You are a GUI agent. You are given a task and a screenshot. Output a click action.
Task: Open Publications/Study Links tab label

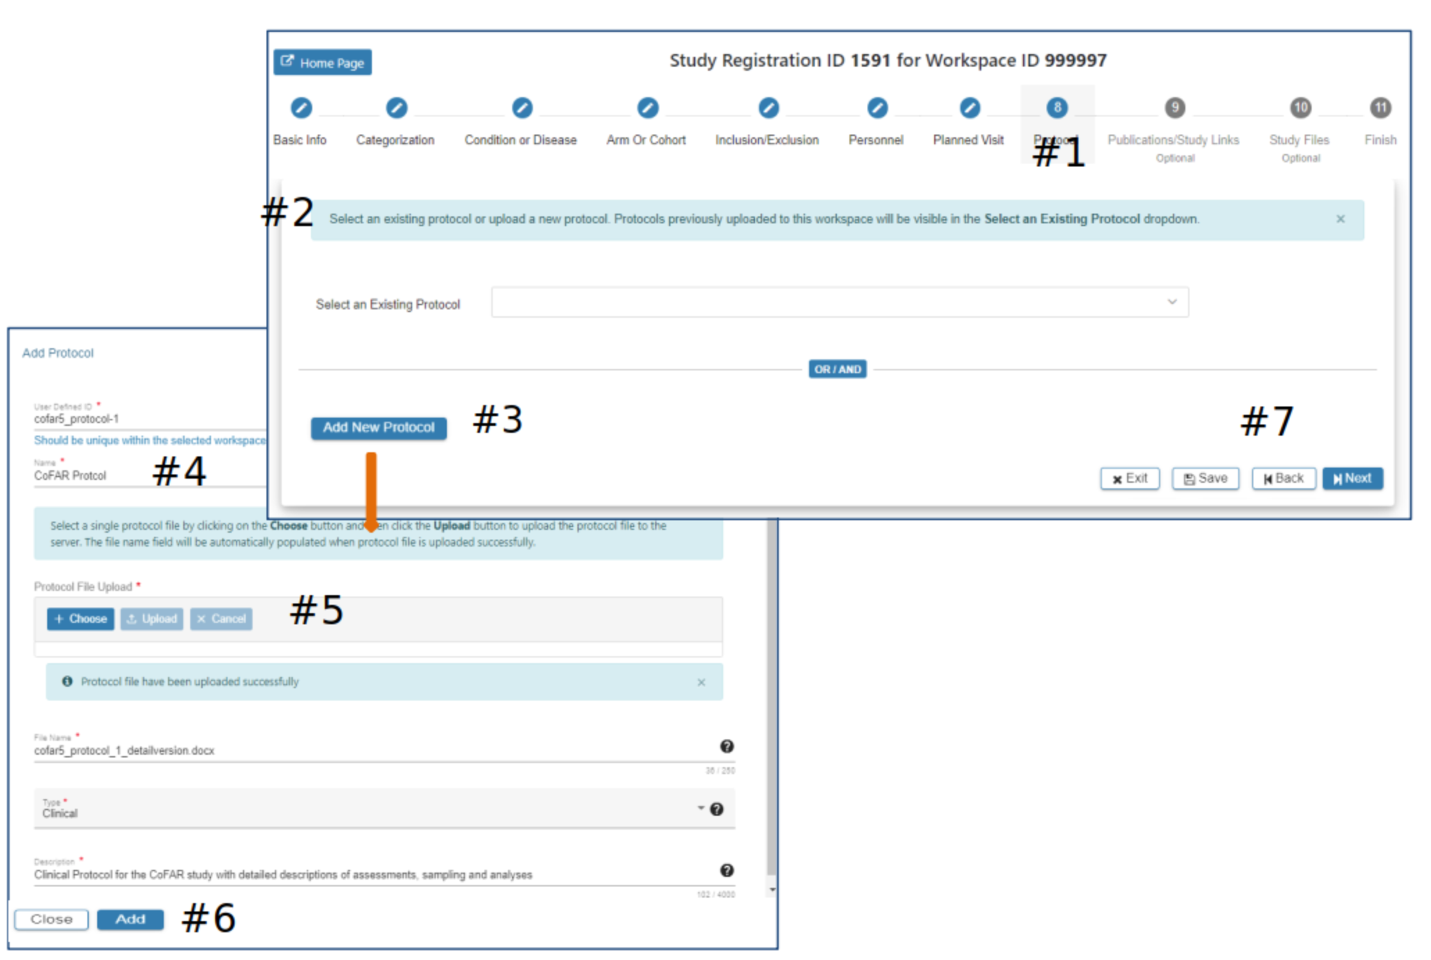(1173, 140)
